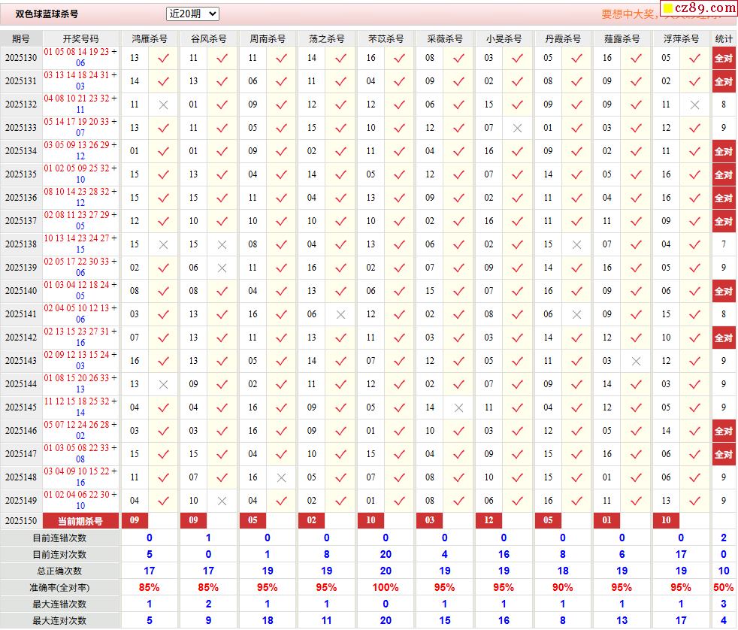738x630 pixels.
Task: Select the 芣苡杀号 column header
Action: coord(386,38)
